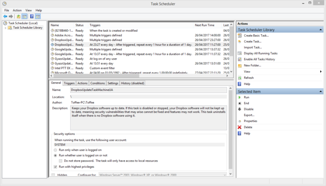Sort tasks by Next Run Time header
The width and height of the screenshot is (326, 186).
tap(208, 25)
